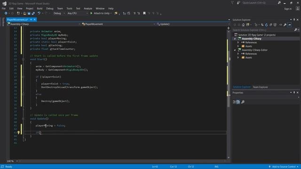
Task: Toggle a bookmark with the bookmark icon
Action: 144,13
